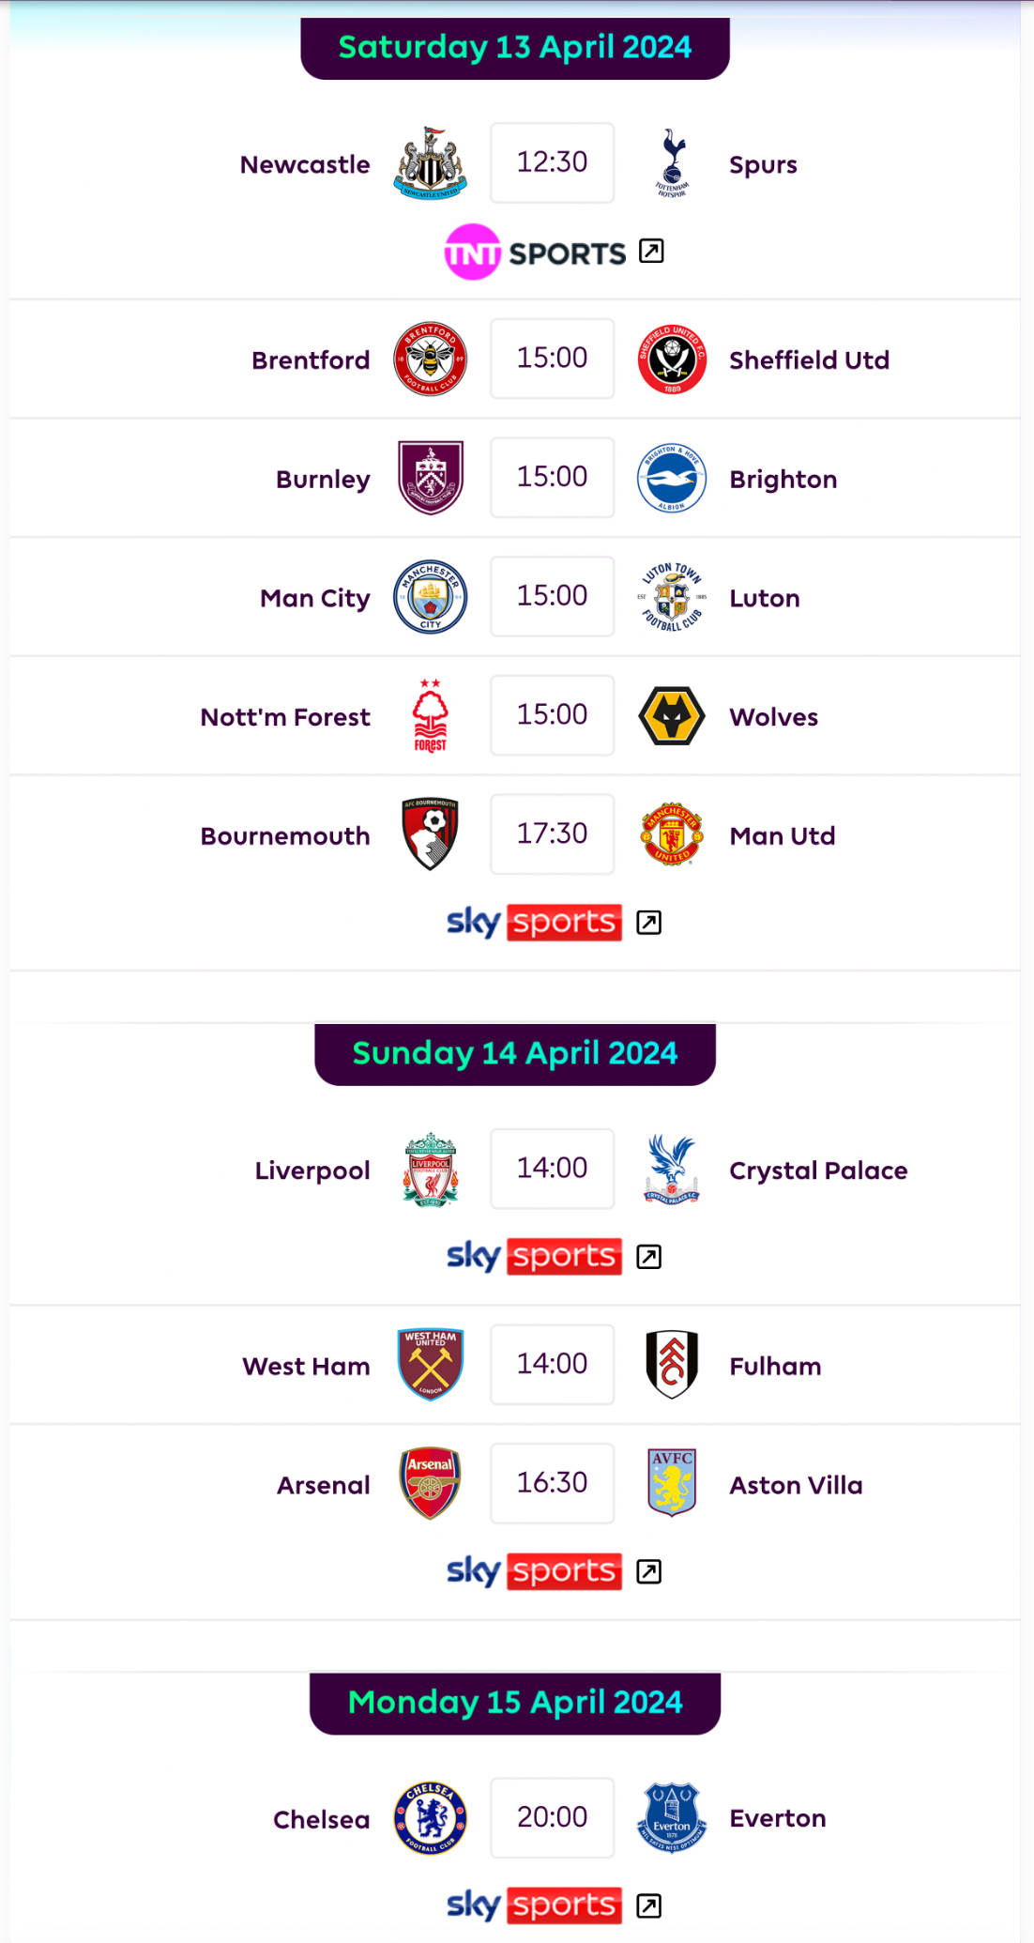Click the Fulham team name

(x=775, y=1367)
